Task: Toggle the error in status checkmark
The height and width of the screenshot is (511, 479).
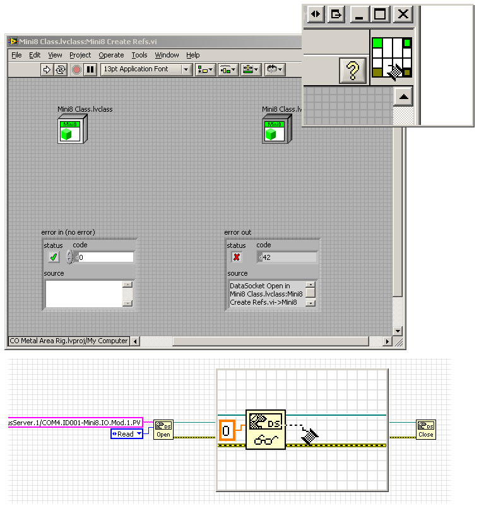Action: (x=54, y=257)
